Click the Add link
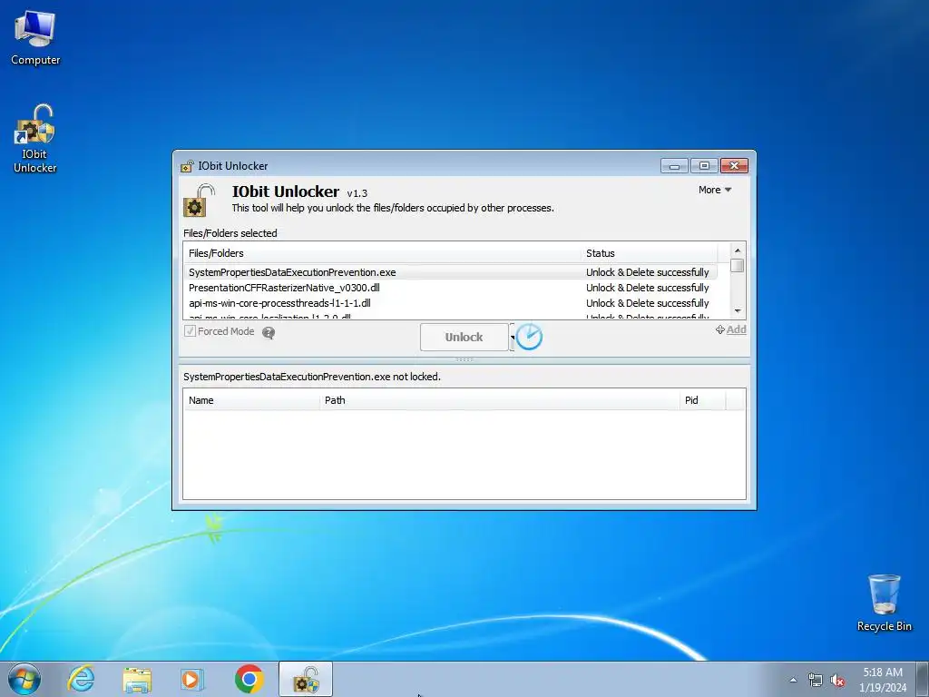929x697 pixels. point(730,329)
